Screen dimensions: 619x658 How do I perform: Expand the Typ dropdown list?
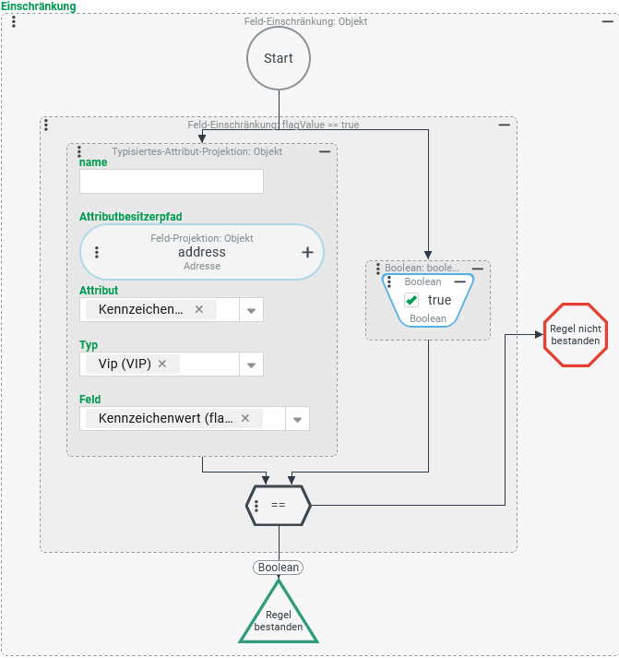point(251,365)
